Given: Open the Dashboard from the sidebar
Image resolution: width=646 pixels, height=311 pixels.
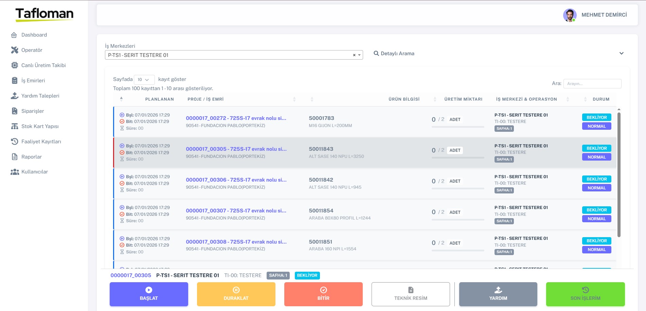Looking at the screenshot, I should point(34,35).
